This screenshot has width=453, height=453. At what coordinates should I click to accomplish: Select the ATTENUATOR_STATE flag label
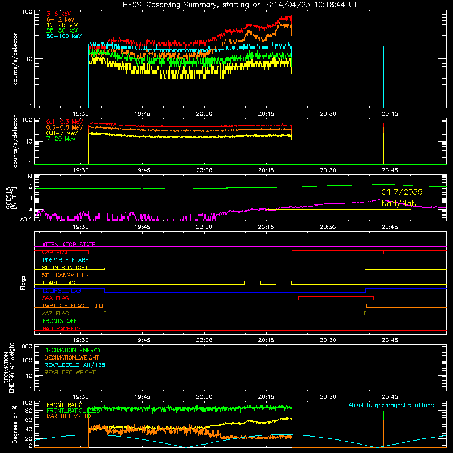pyautogui.click(x=69, y=245)
